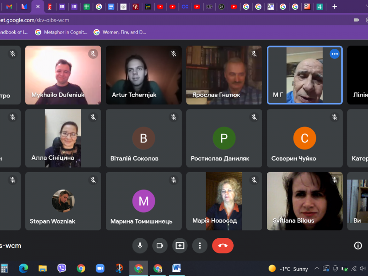Open the meeting details info icon

point(358,246)
